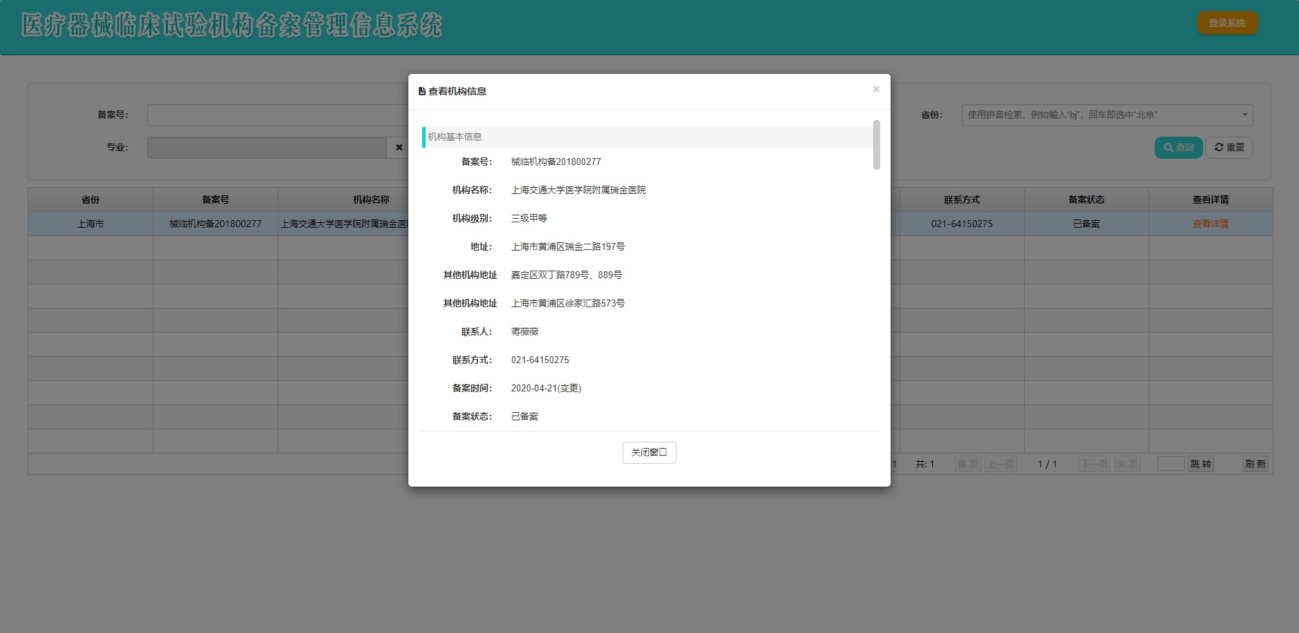Image resolution: width=1299 pixels, height=633 pixels.
Task: Click the page number input box
Action: pyautogui.click(x=1170, y=464)
